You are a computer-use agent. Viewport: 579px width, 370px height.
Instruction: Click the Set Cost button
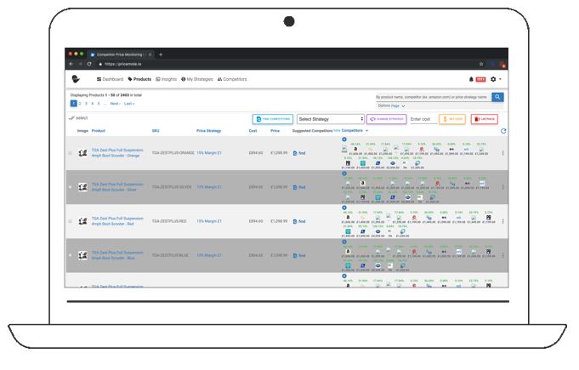[x=452, y=119]
